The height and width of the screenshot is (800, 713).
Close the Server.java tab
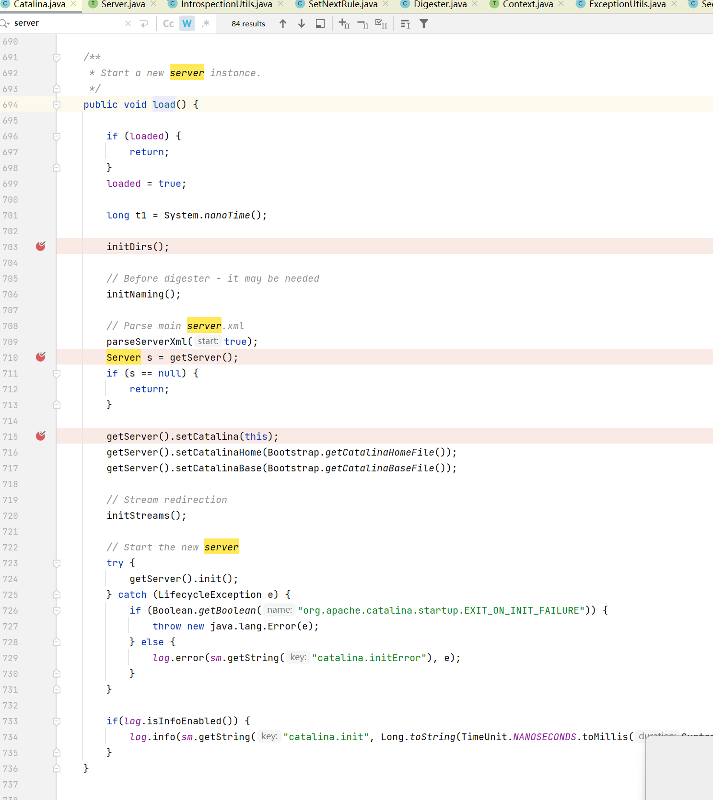point(153,4)
